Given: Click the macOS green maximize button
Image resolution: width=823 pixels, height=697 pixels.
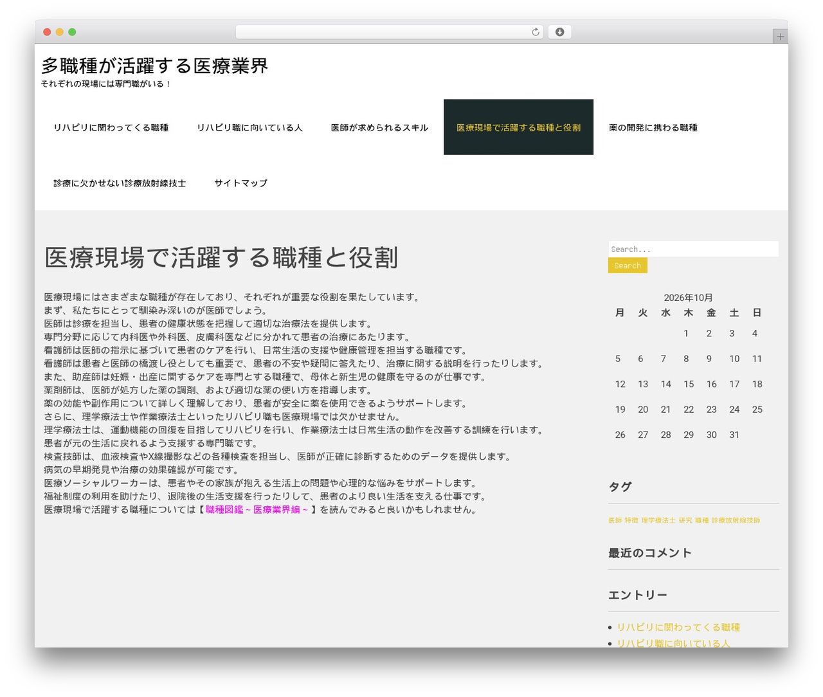Looking at the screenshot, I should coord(72,32).
